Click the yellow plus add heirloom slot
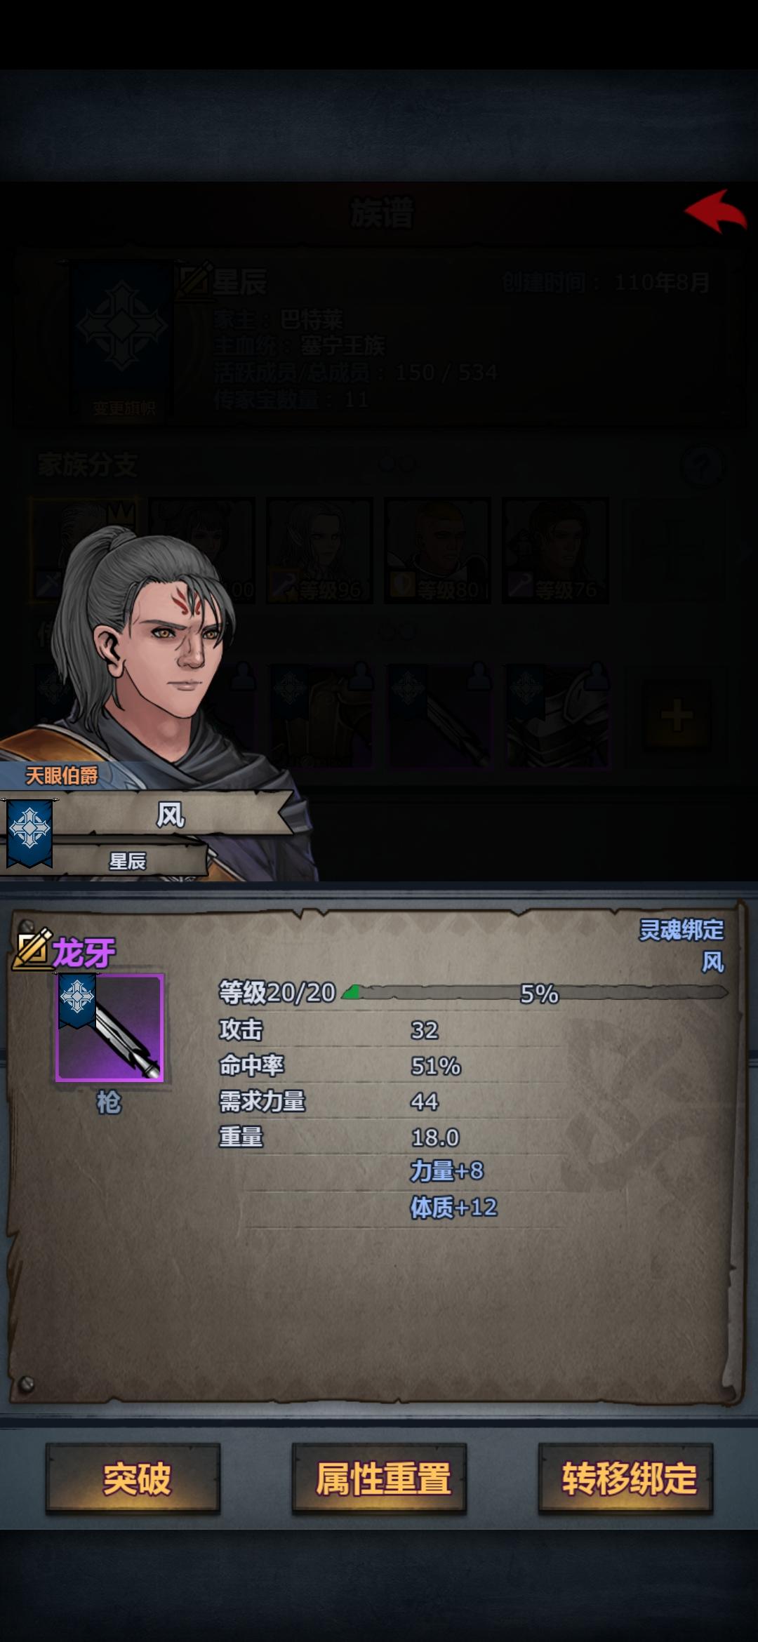The image size is (758, 1642). [677, 716]
